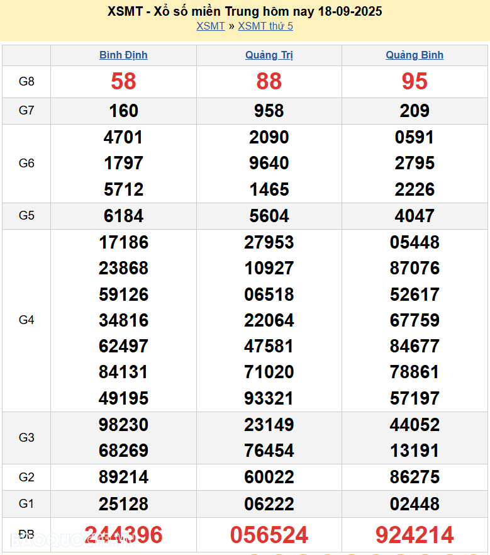Open the Bình Định province link
Image resolution: width=490 pixels, height=555 pixels.
point(123,55)
